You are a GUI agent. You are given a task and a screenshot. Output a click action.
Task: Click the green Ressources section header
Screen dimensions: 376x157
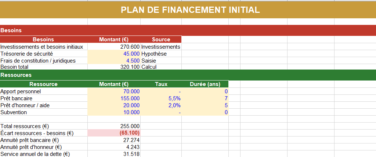[x=188, y=75]
